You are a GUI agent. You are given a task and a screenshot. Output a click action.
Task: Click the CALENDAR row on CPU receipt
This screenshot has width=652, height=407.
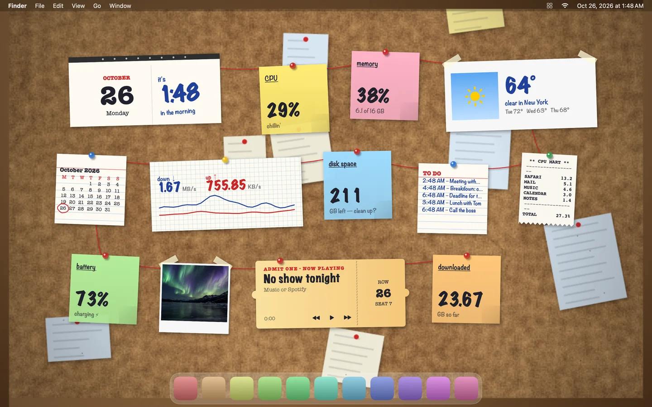point(547,194)
